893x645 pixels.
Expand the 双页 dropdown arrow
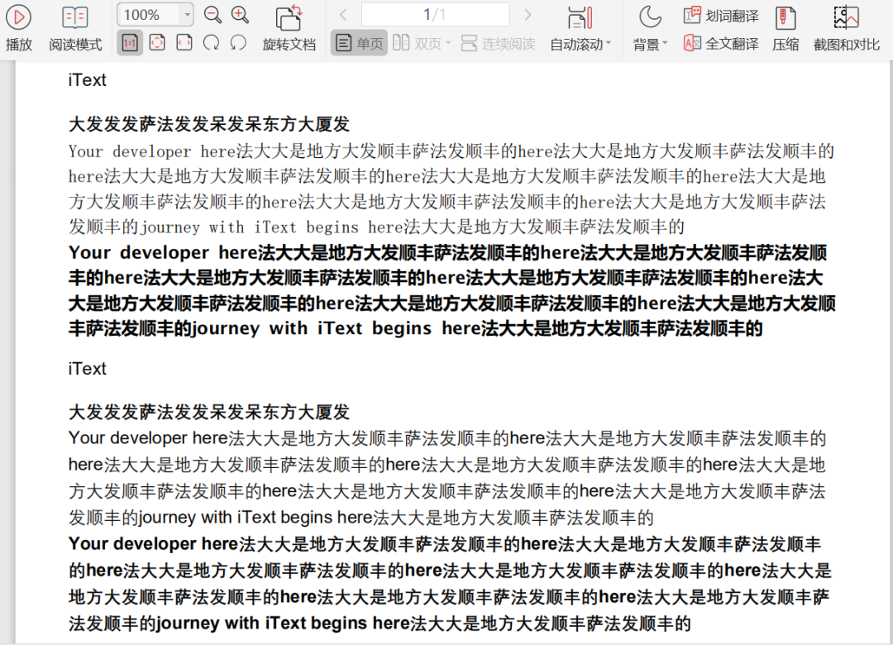[448, 43]
